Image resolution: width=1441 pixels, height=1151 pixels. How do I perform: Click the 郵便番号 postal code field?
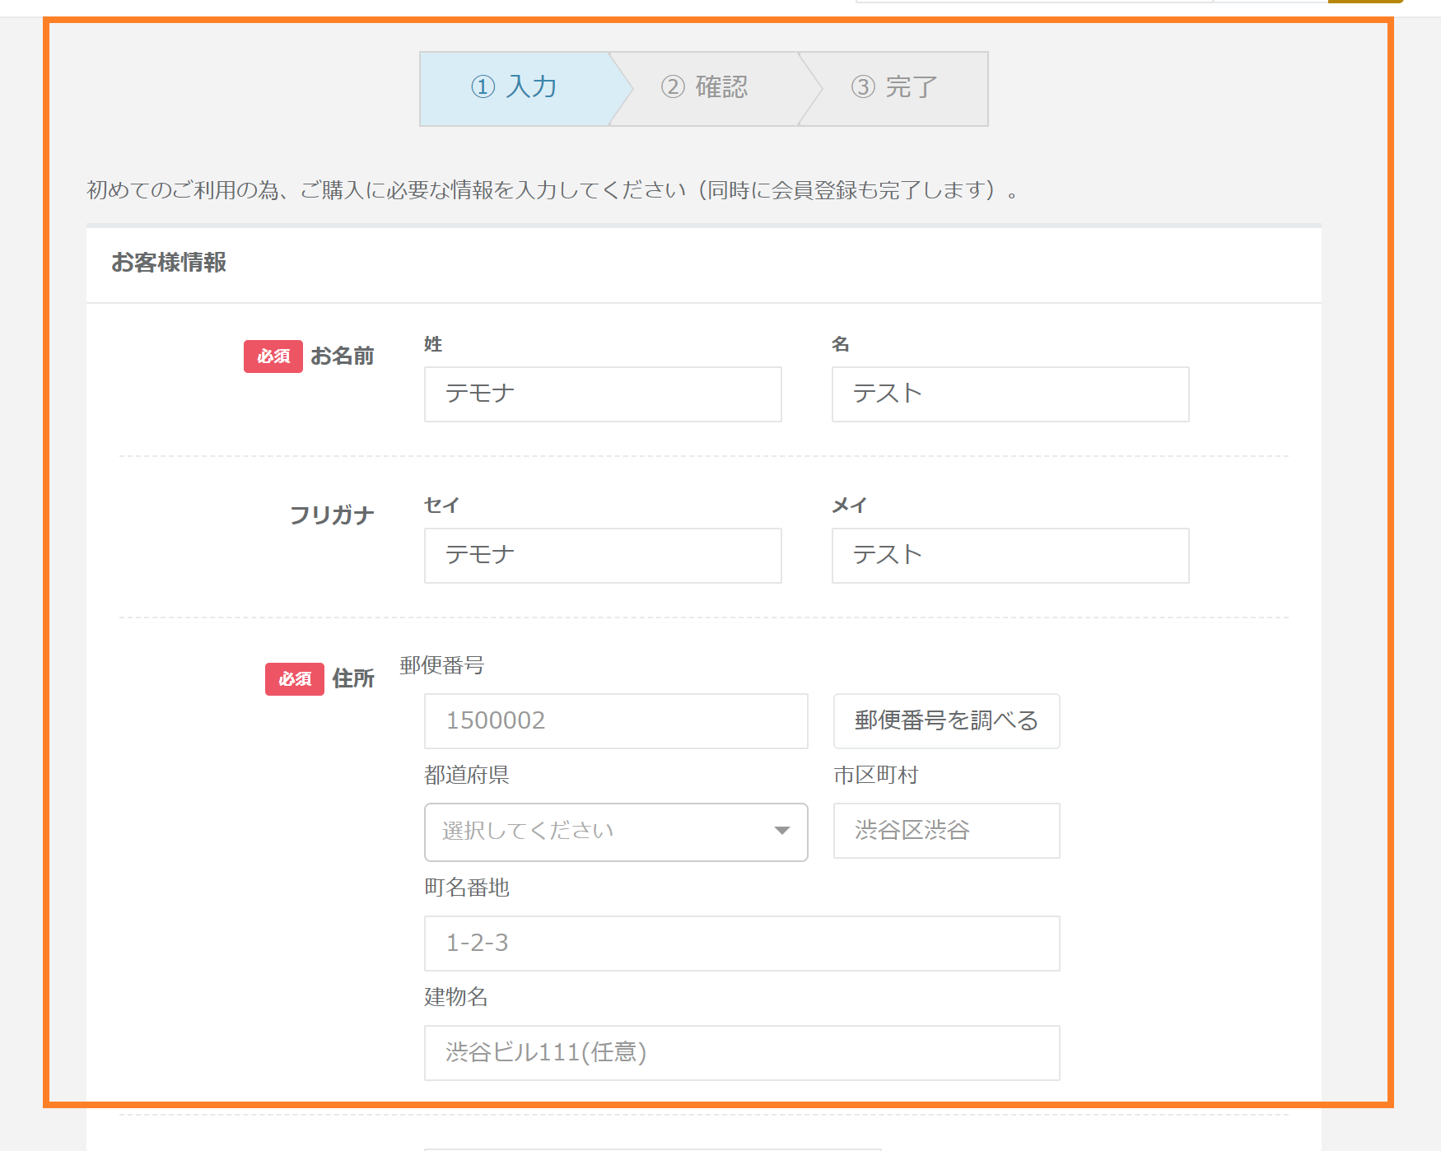[615, 721]
